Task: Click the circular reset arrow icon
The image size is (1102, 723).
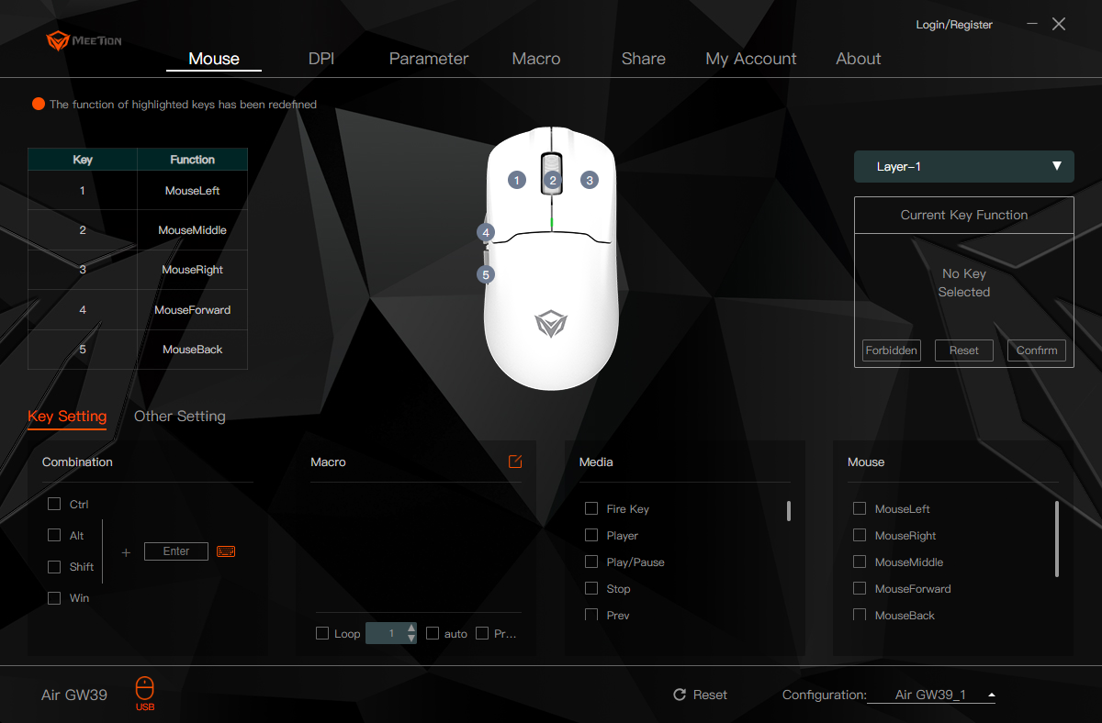Action: click(x=680, y=695)
